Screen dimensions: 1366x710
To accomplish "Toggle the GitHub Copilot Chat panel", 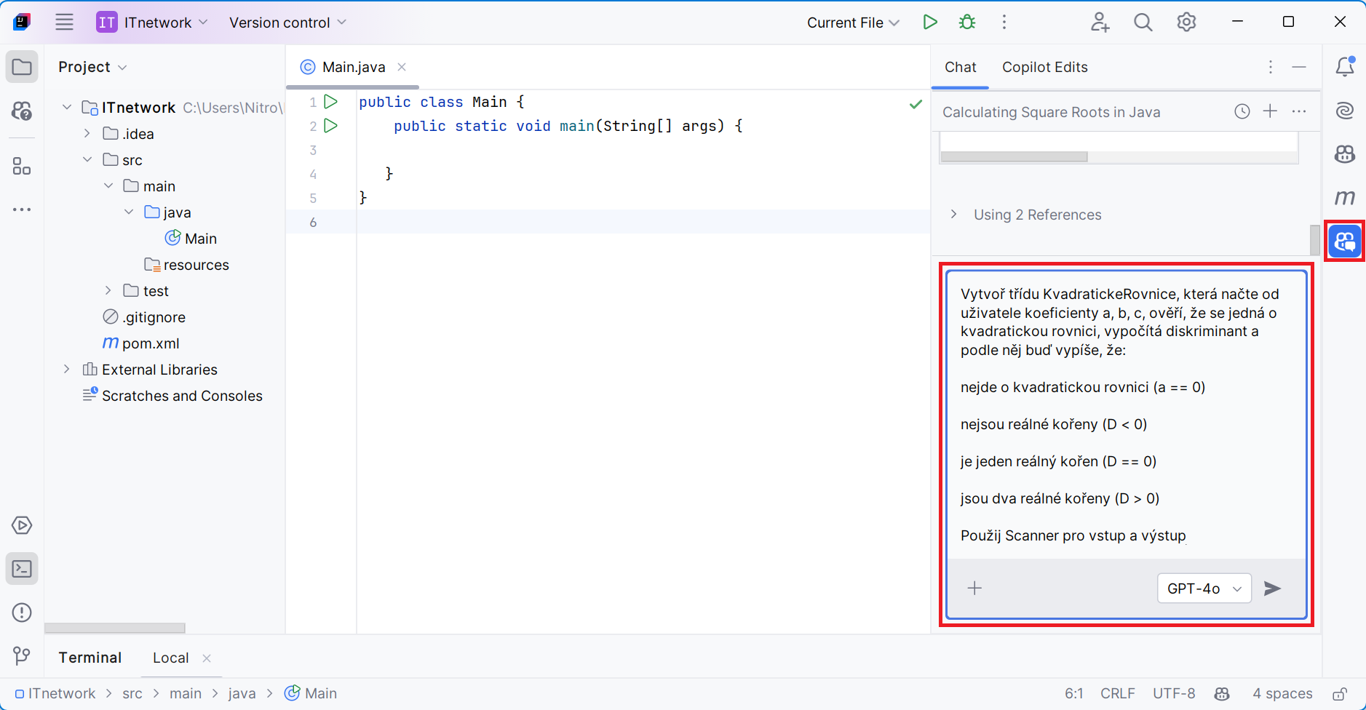I will [x=1344, y=242].
